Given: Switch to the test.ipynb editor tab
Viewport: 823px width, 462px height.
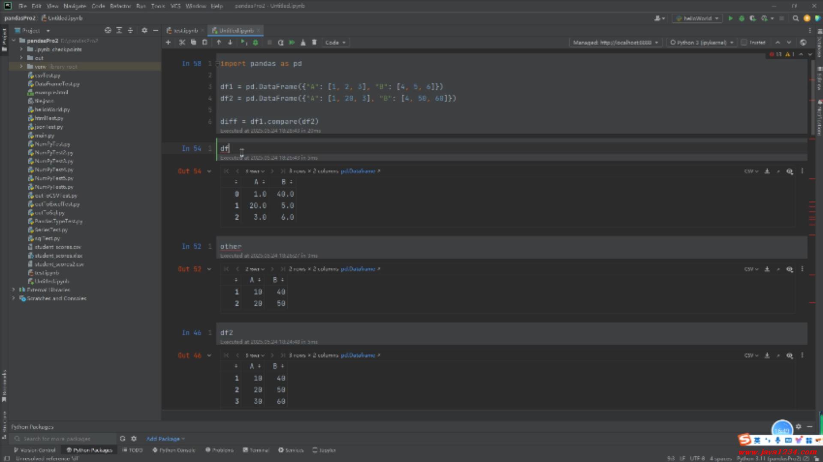Looking at the screenshot, I should 185,30.
